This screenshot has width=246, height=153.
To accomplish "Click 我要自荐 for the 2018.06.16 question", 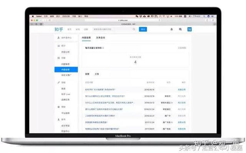I will tap(182, 90).
